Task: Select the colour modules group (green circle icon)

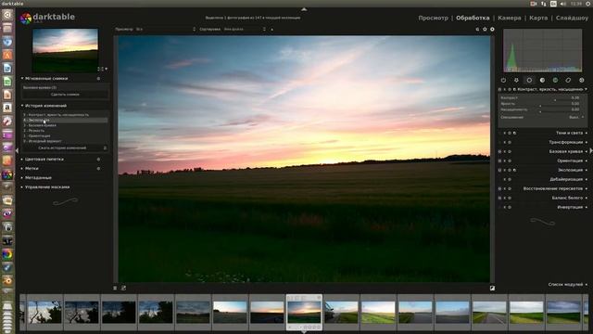Action: (555, 81)
